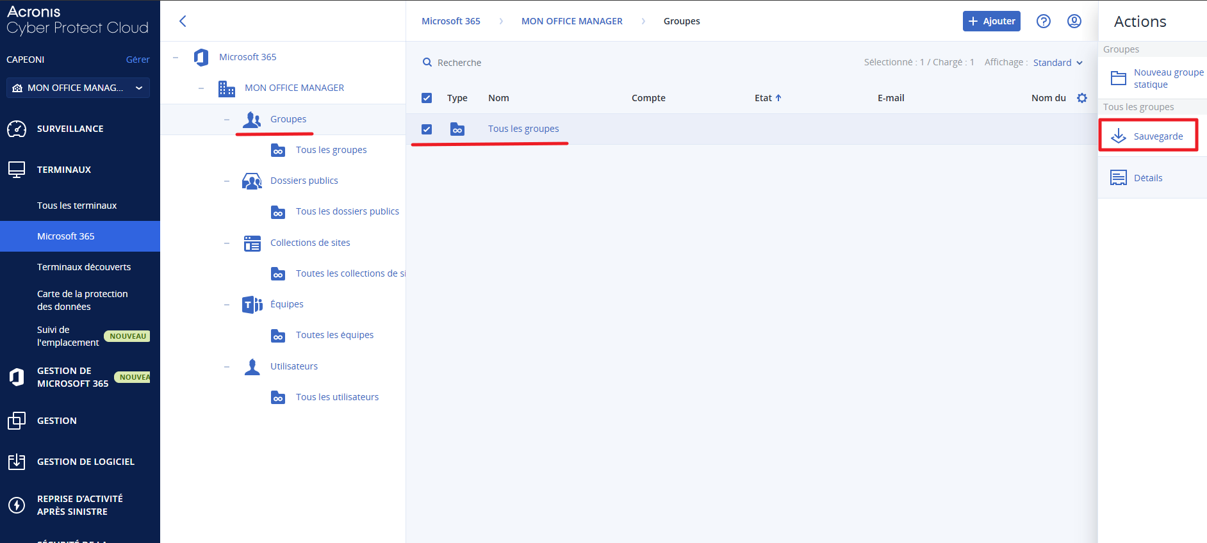Select Tous les dossiers publics in the tree

tap(347, 211)
